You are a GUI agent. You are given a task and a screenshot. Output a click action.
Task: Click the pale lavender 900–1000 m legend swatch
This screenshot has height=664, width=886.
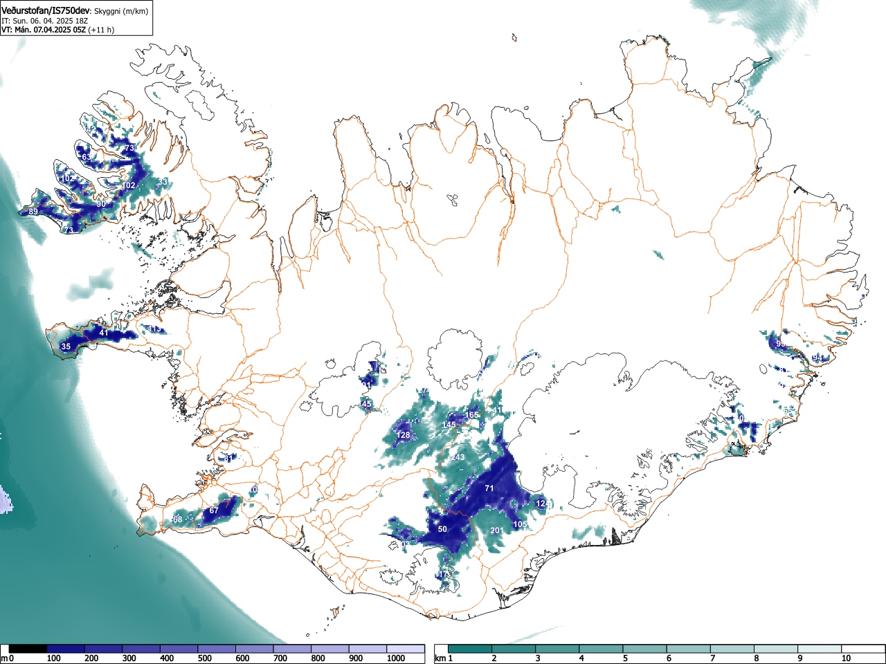pos(368,649)
